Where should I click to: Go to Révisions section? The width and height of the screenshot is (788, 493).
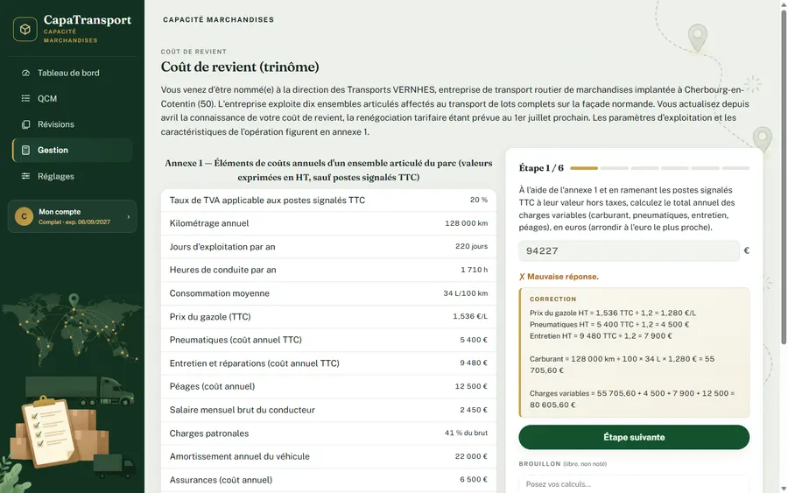point(73,124)
